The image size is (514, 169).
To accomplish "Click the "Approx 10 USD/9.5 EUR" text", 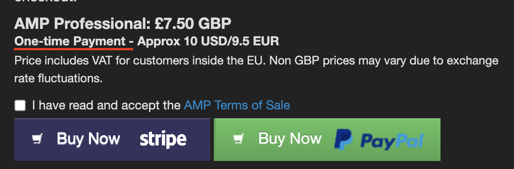I will click(208, 41).
